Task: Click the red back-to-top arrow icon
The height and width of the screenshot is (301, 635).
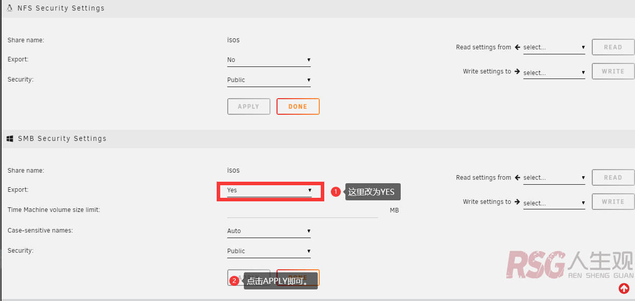Action: (x=624, y=288)
